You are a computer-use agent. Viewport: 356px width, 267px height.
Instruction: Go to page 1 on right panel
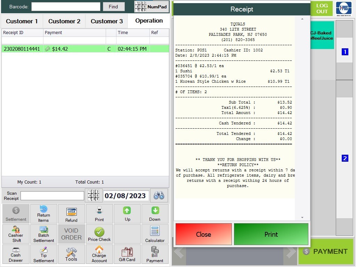345,52
